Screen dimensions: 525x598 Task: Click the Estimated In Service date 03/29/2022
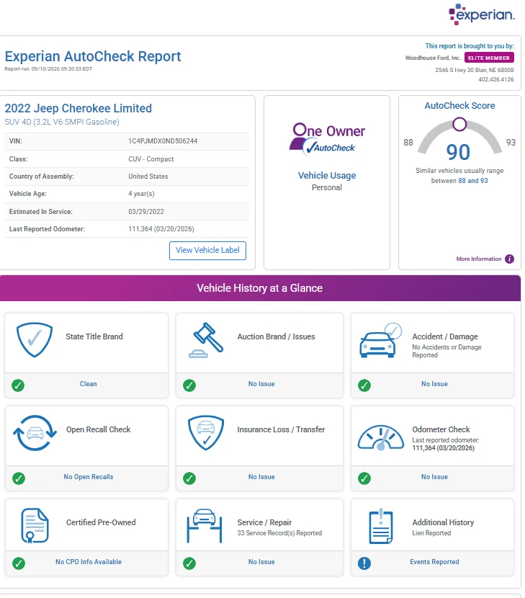click(146, 212)
